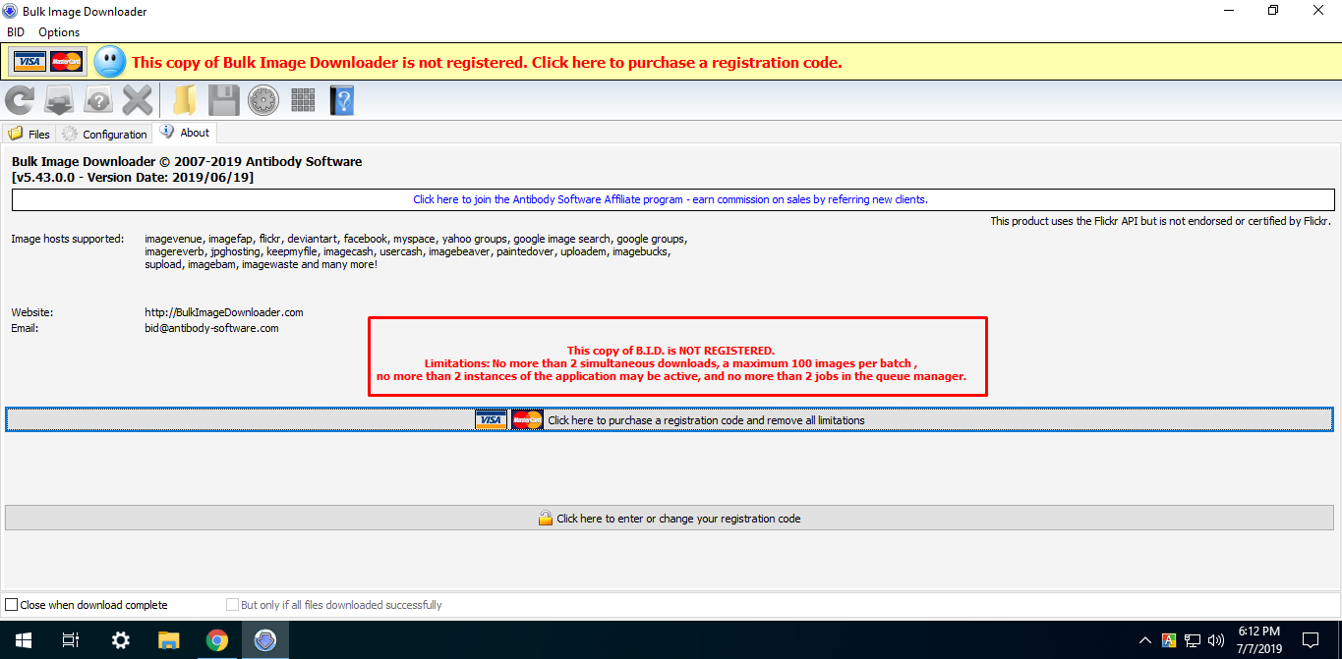This screenshot has height=659, width=1342.
Task: Toggle Close when download complete checkbox
Action: click(x=87, y=605)
